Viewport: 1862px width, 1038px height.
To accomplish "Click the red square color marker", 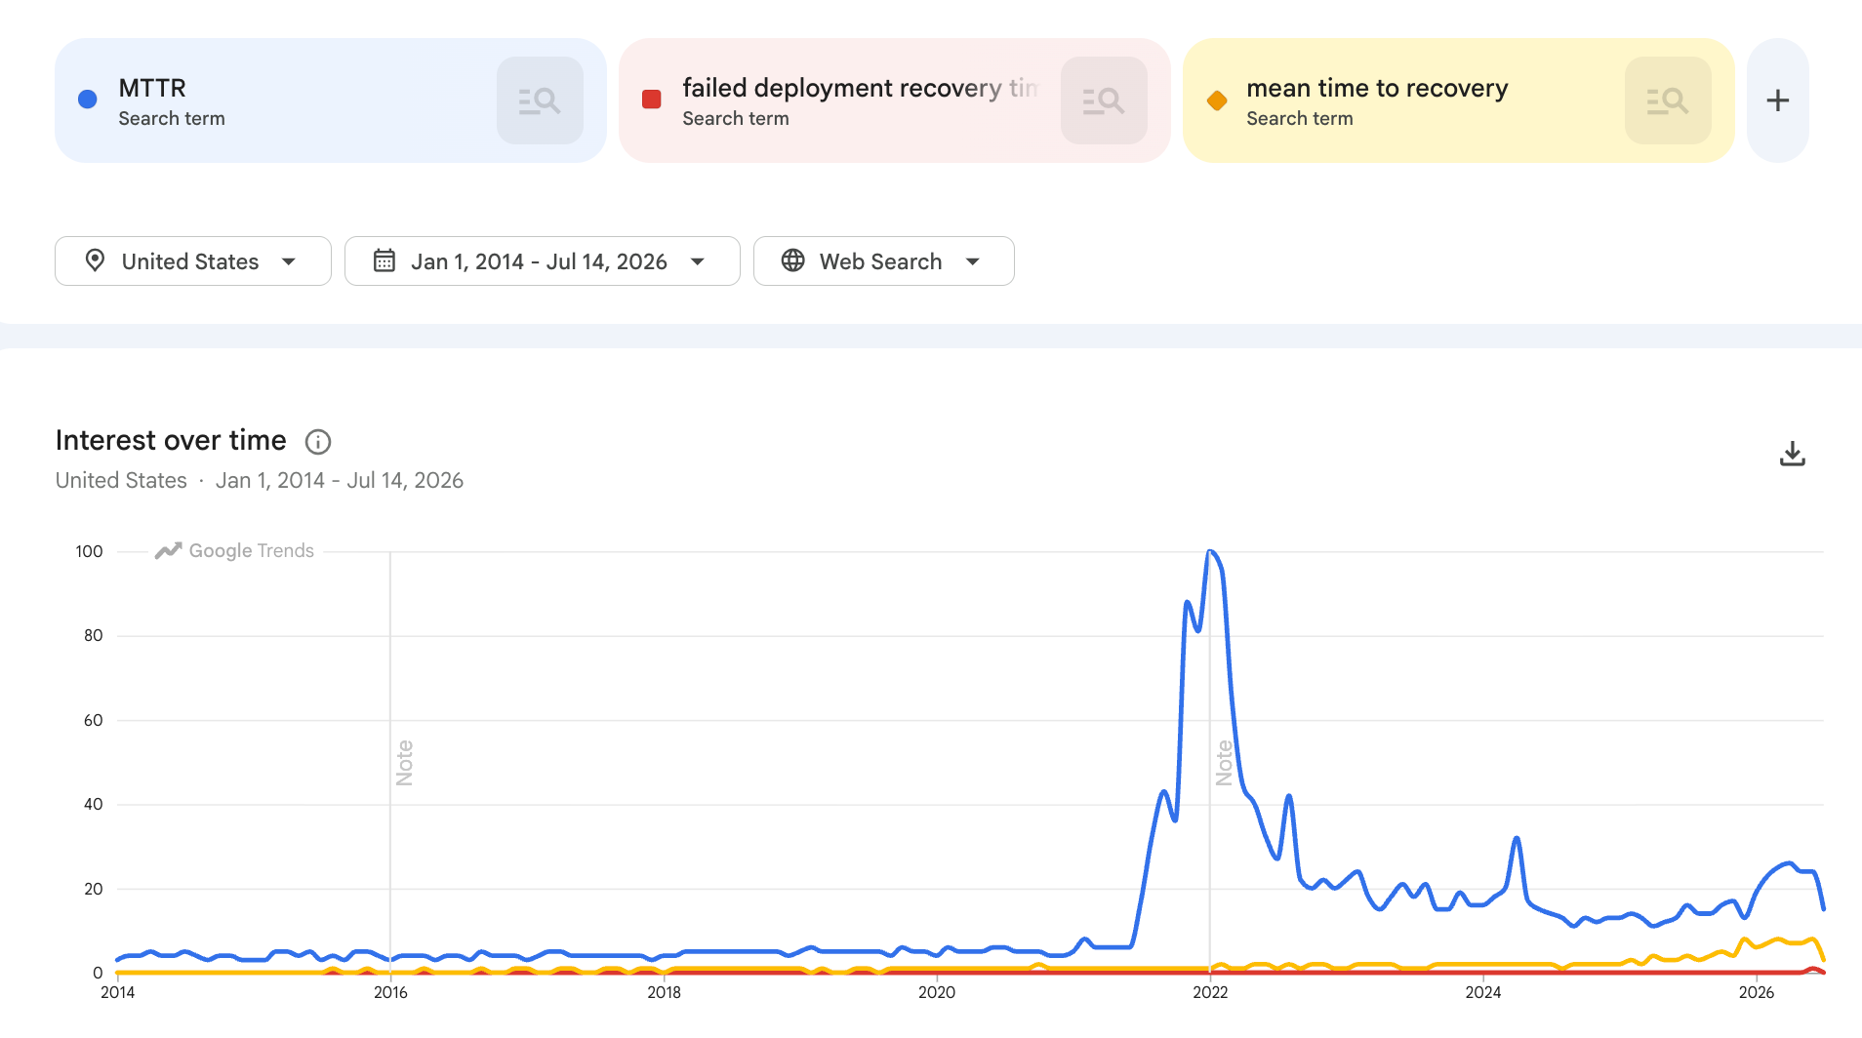I will coord(652,100).
